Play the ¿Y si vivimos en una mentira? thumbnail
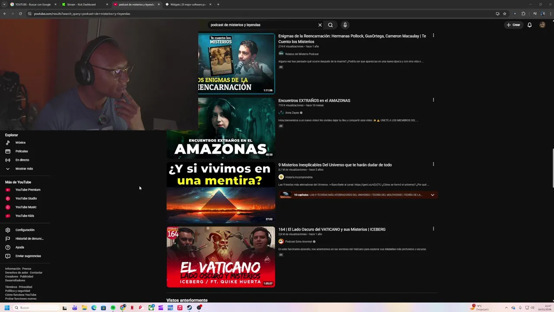The width and height of the screenshot is (554, 312). pyautogui.click(x=221, y=192)
